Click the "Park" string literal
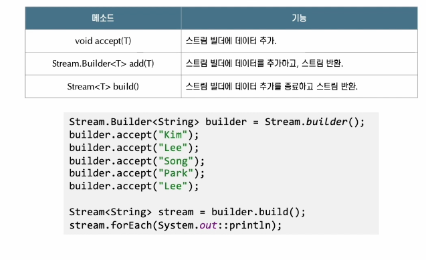The image size is (426, 260). [176, 173]
